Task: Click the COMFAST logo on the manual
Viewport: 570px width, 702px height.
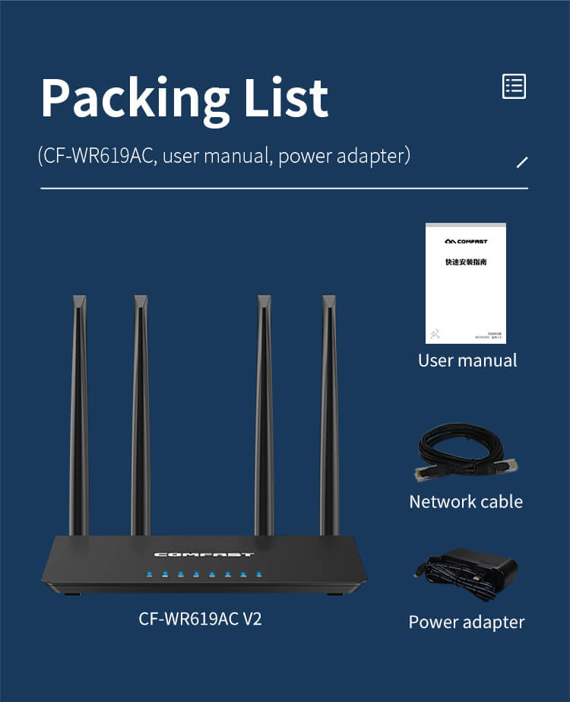Action: [466, 241]
